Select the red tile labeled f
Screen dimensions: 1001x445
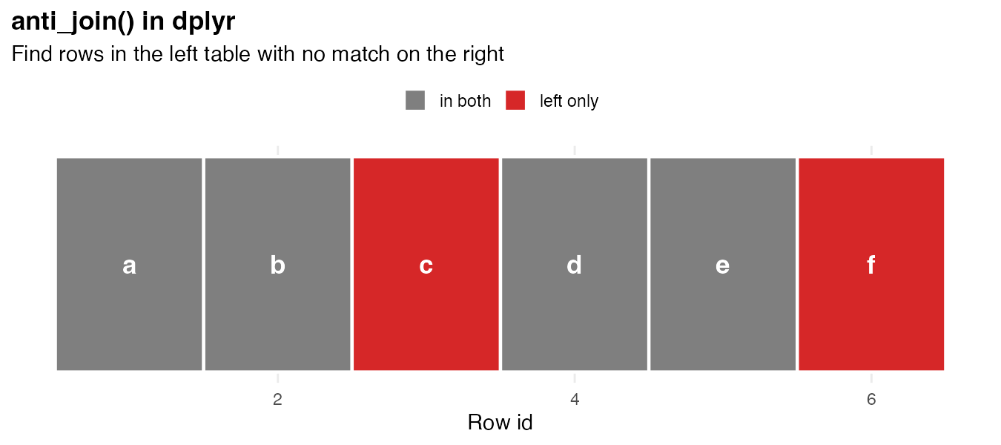coord(870,222)
